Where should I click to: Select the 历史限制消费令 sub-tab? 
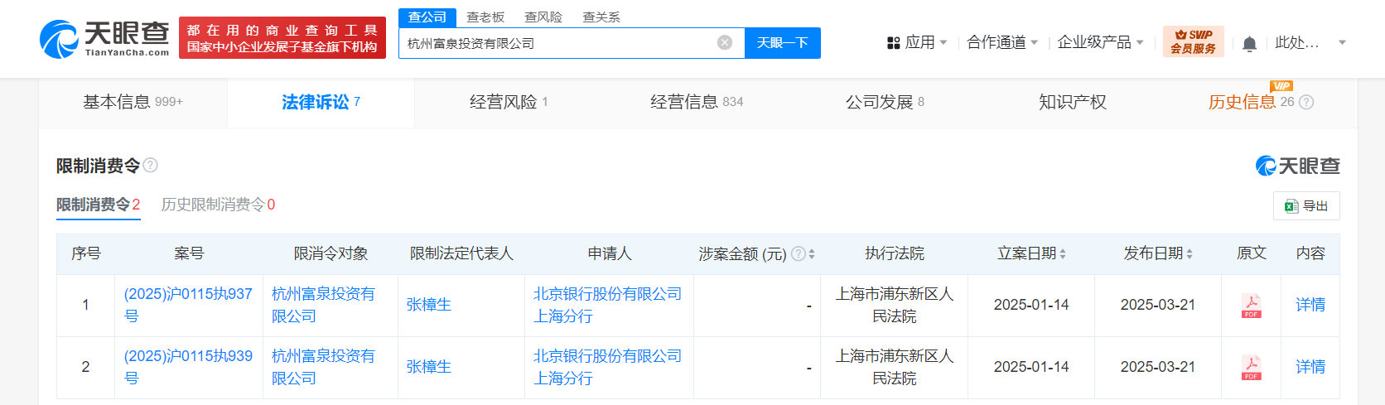218,205
